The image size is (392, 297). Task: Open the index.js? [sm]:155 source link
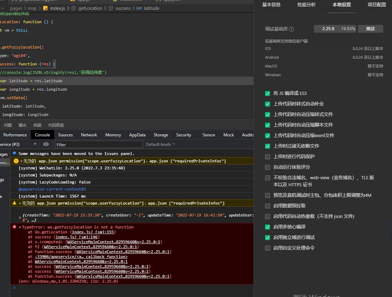pos(93,232)
